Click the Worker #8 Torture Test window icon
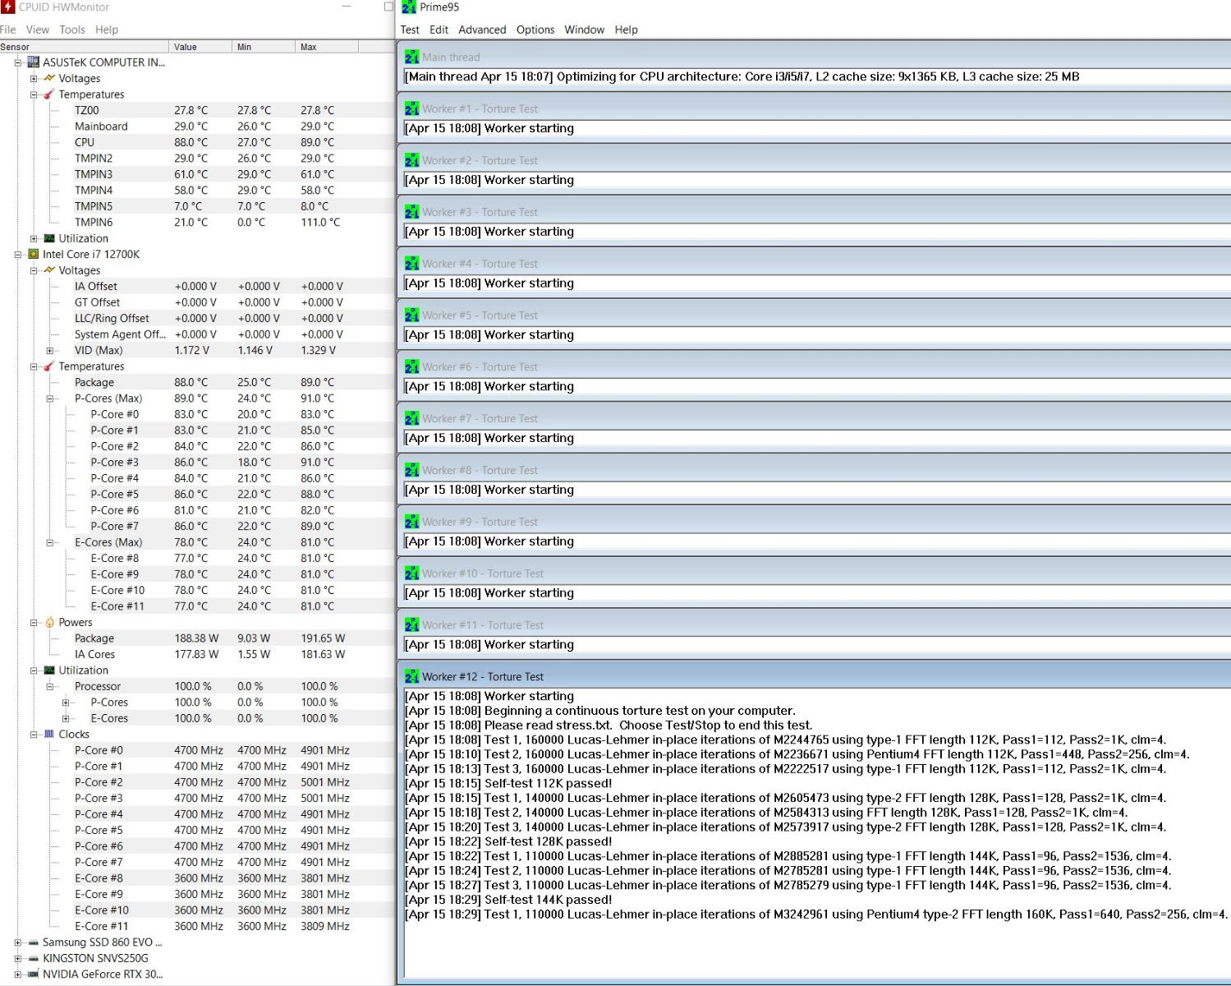 coord(411,470)
